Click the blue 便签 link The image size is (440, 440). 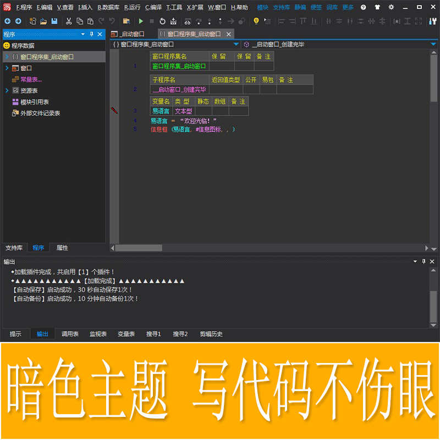[x=316, y=7]
